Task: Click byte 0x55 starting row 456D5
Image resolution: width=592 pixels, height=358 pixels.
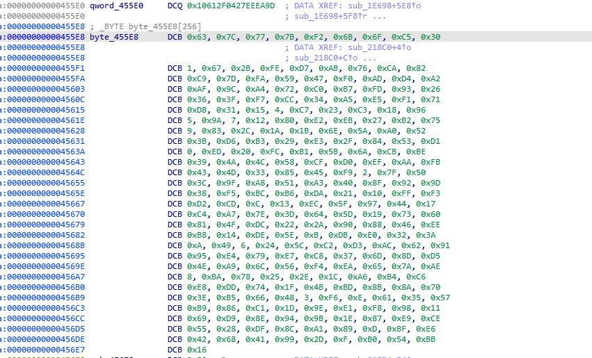Action: point(197,329)
